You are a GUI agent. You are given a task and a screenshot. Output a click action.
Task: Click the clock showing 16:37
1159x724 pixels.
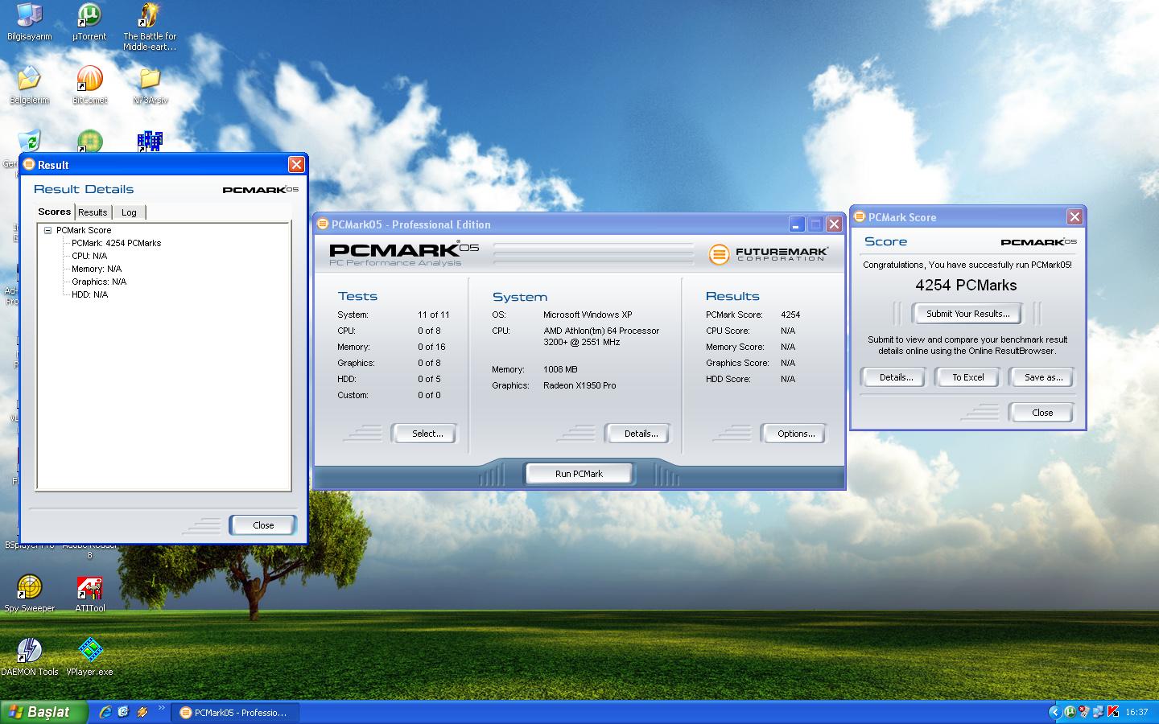click(1136, 712)
